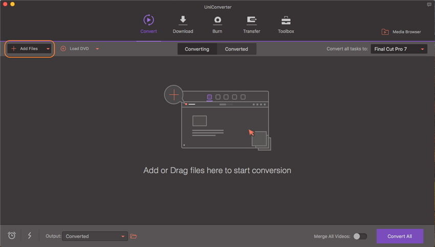This screenshot has width=435, height=247.
Task: Minimize the window with yellow button
Action: pyautogui.click(x=12, y=4)
